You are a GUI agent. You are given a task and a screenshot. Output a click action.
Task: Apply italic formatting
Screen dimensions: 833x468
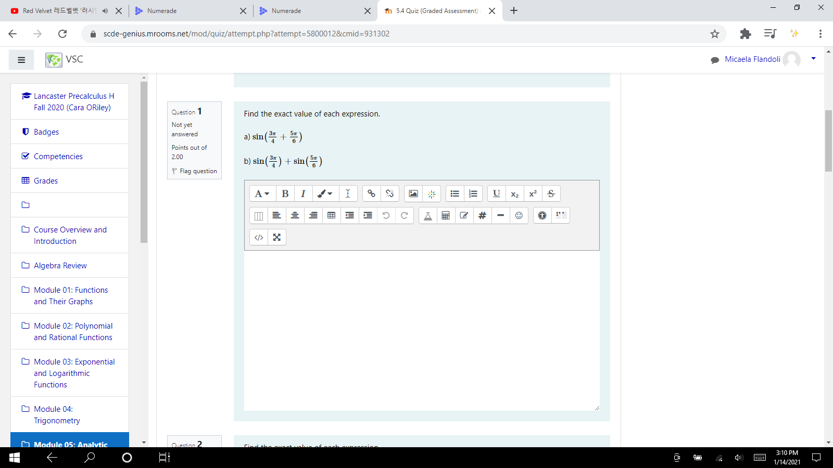[x=304, y=193]
